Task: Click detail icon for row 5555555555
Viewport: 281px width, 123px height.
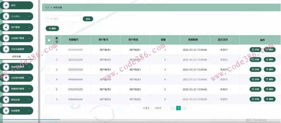Action: (x=253, y=89)
